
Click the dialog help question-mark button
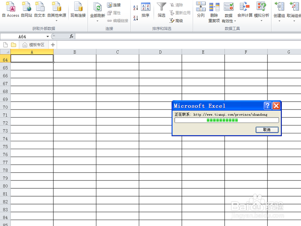268,106
